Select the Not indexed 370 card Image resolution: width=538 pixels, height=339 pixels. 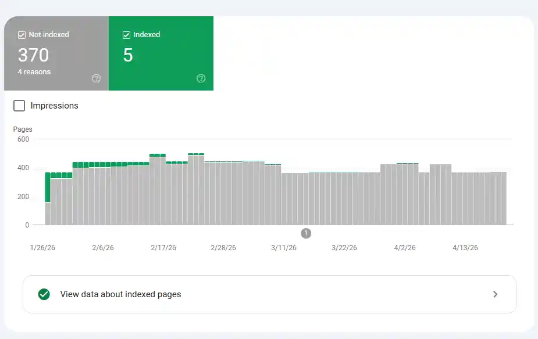click(56, 53)
